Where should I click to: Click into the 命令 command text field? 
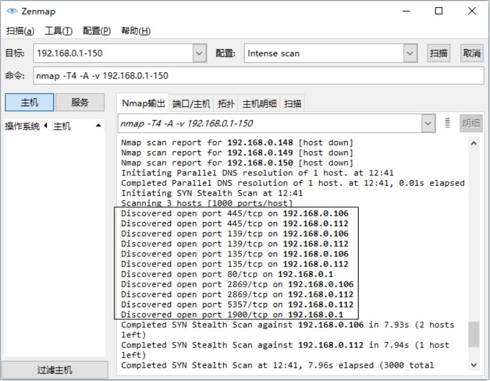point(258,76)
